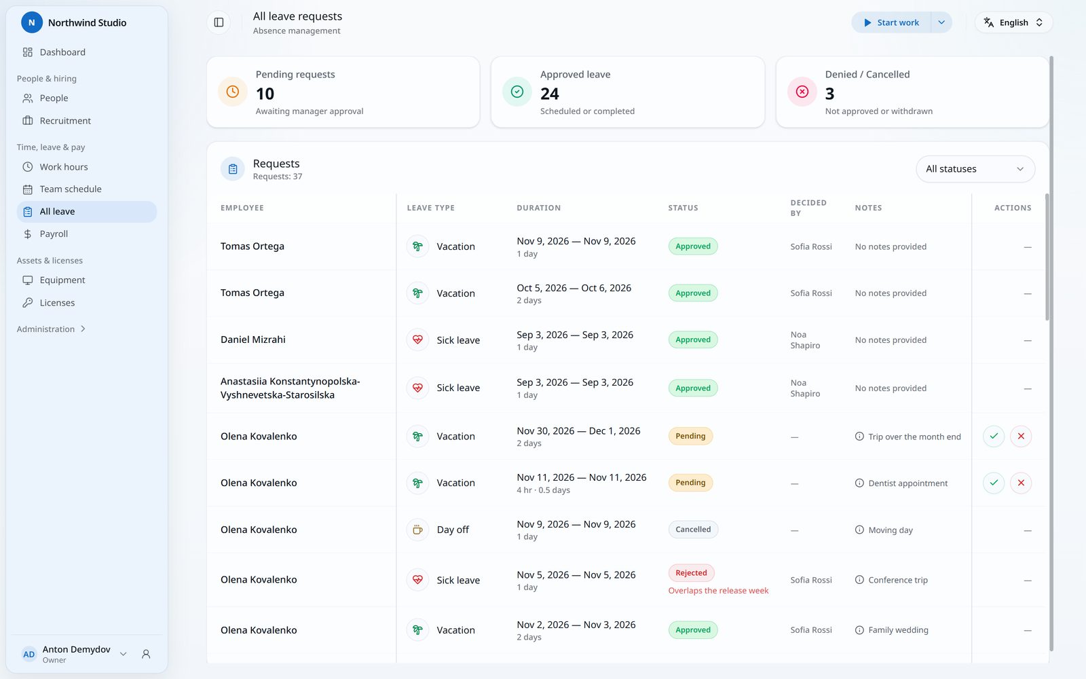Toggle the sidebar panel icon
Screen dimensions: 1086x679
(219, 22)
